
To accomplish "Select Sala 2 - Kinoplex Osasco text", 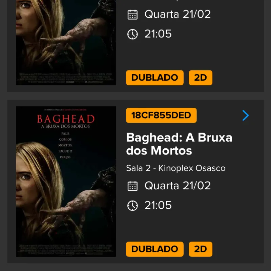I will (176, 168).
